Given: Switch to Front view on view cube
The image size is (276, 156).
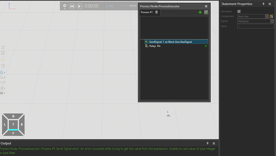Looking at the screenshot, I should pyautogui.click(x=13, y=133).
